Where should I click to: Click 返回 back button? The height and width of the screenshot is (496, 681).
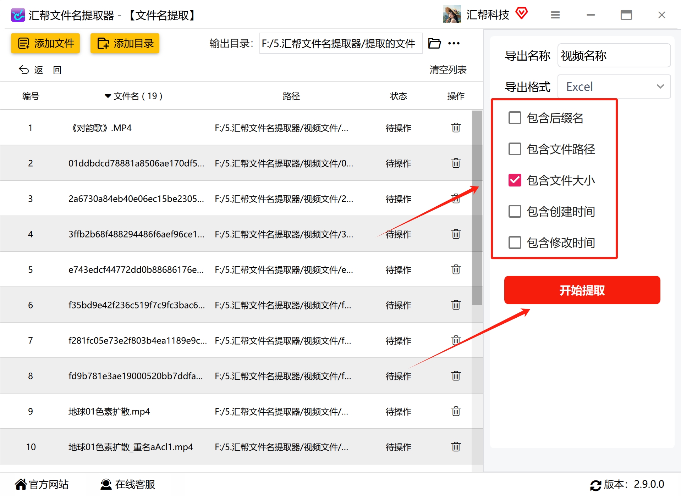[40, 70]
